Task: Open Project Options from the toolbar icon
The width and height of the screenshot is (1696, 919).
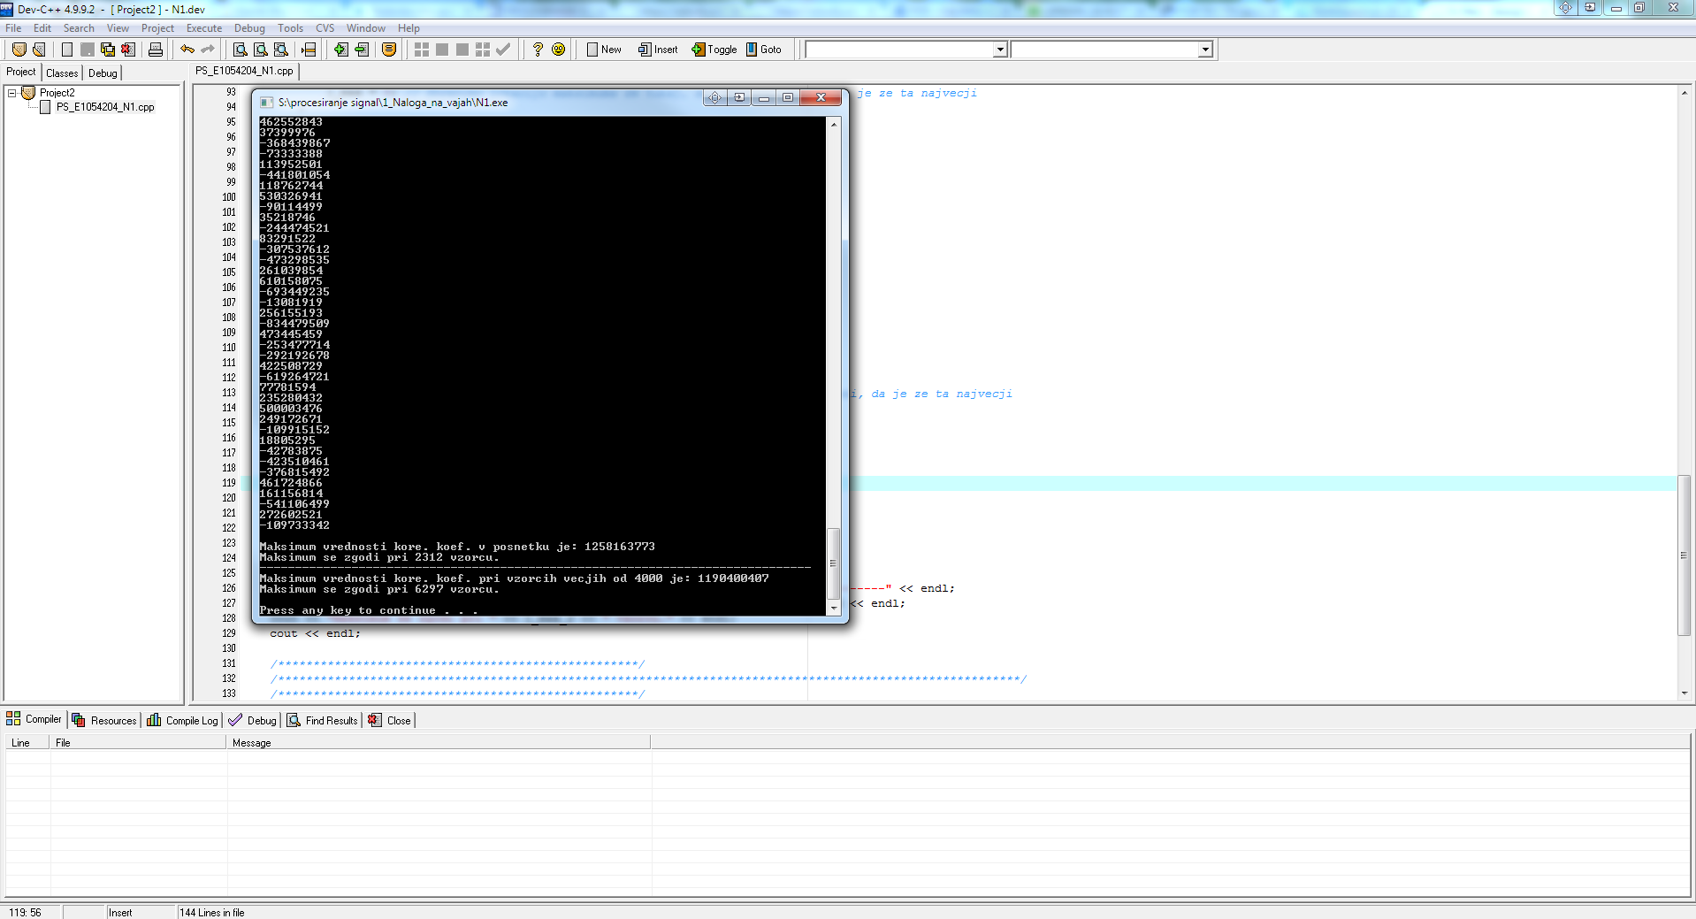Action: pyautogui.click(x=389, y=50)
